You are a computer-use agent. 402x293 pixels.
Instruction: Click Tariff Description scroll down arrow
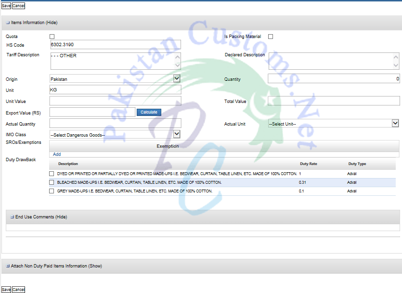(178, 65)
